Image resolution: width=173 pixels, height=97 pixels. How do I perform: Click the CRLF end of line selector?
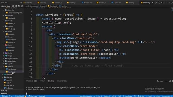click(x=119, y=96)
